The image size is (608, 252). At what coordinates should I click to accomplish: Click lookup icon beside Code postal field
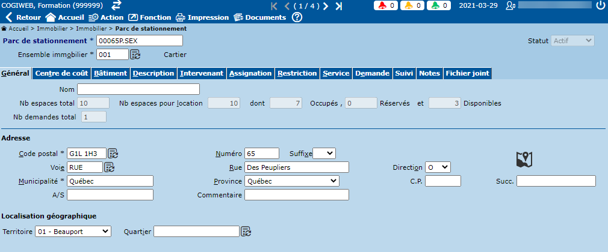[x=113, y=153]
